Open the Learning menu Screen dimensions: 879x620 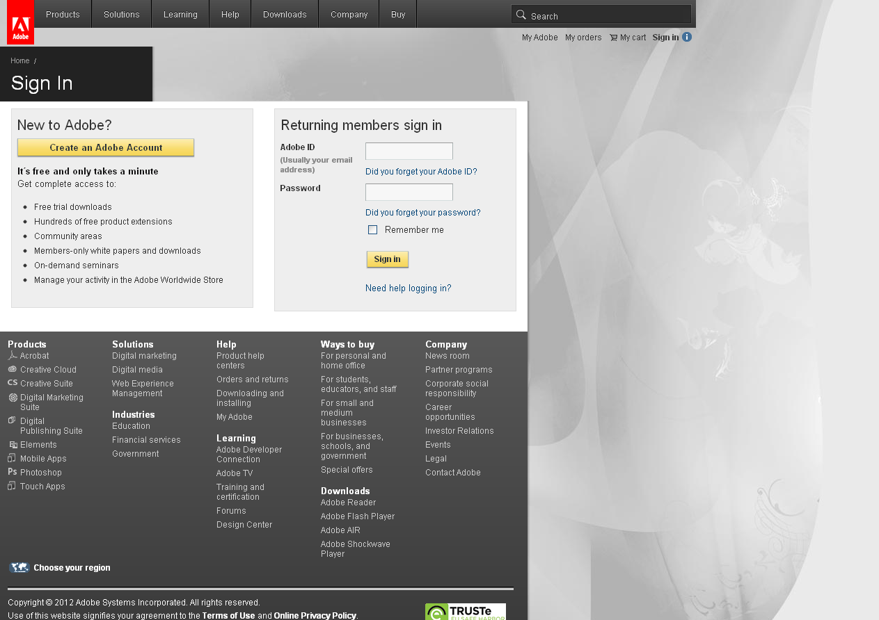point(180,14)
